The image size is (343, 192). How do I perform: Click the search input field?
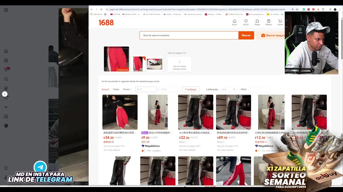pyautogui.click(x=189, y=35)
